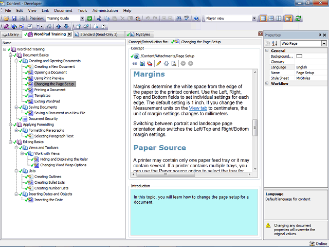The width and height of the screenshot is (329, 247).
Task: Click the grey play button in Concept pane
Action: click(x=183, y=63)
